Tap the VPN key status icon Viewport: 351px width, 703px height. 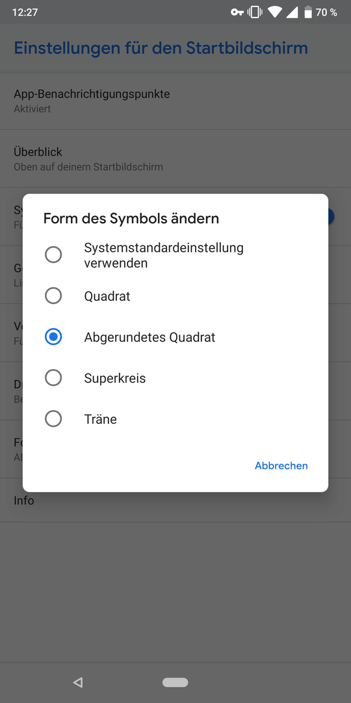point(237,12)
